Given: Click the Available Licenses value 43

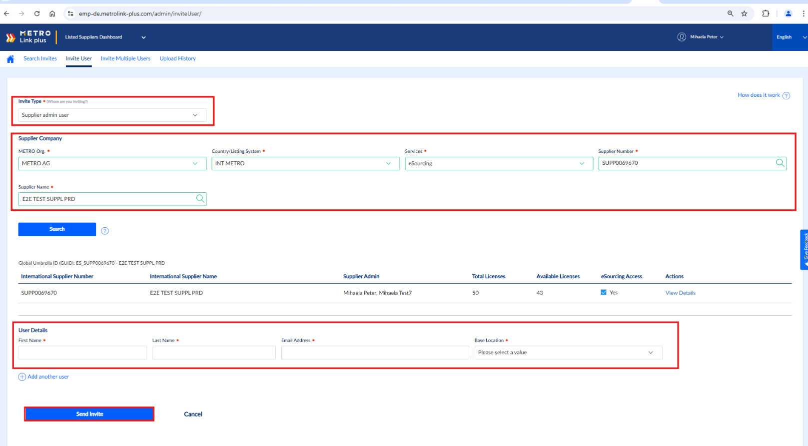Looking at the screenshot, I should pyautogui.click(x=540, y=293).
